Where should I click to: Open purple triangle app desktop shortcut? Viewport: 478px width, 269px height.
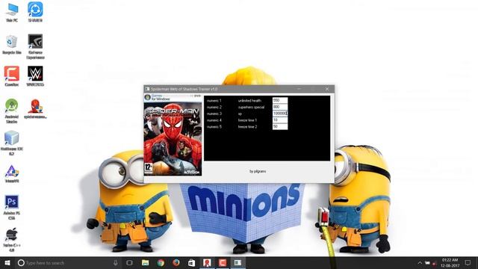coord(12,174)
